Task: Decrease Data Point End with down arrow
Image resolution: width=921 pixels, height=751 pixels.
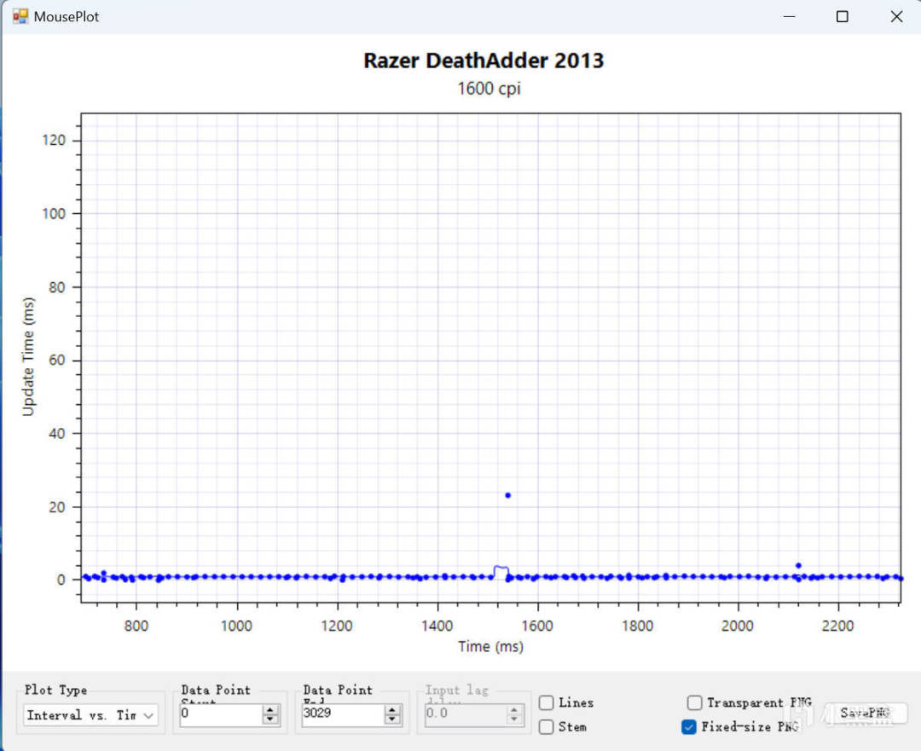Action: [392, 719]
